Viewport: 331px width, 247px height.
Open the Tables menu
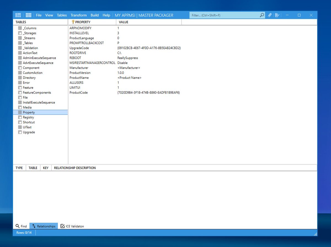[x=62, y=15]
